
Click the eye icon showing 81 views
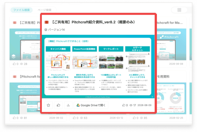21,118
